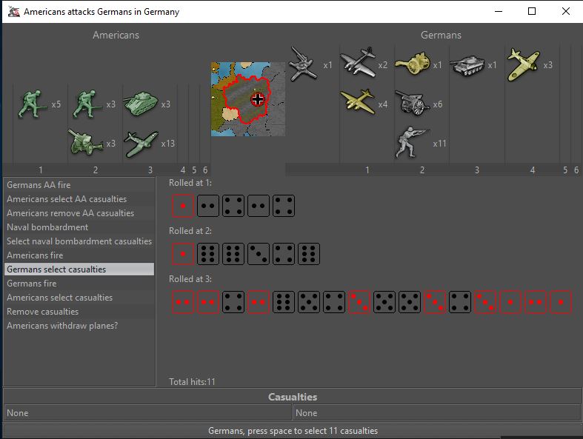Click the 'Rolled at 1:' label
Viewport: 583px width, 439px height.
click(190, 183)
